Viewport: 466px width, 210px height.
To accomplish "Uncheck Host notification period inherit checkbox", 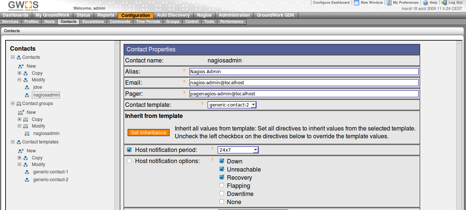I will 129,150.
